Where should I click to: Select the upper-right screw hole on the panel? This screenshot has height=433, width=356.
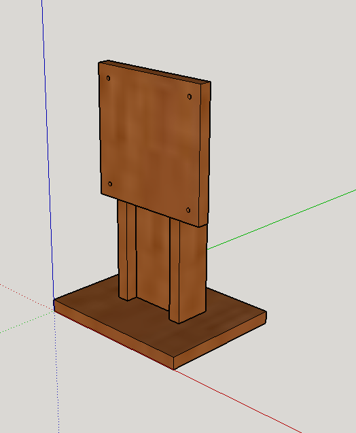tap(190, 97)
